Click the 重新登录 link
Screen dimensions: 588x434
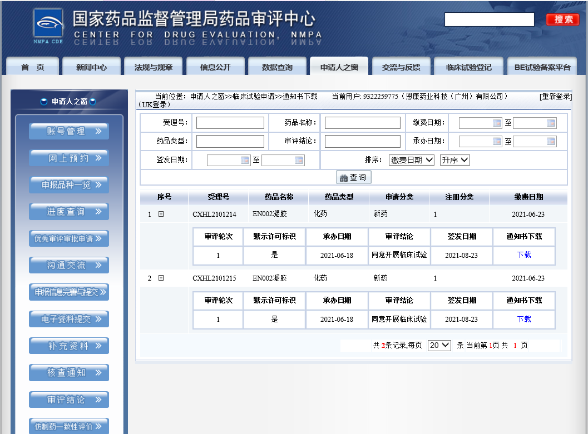(x=555, y=96)
